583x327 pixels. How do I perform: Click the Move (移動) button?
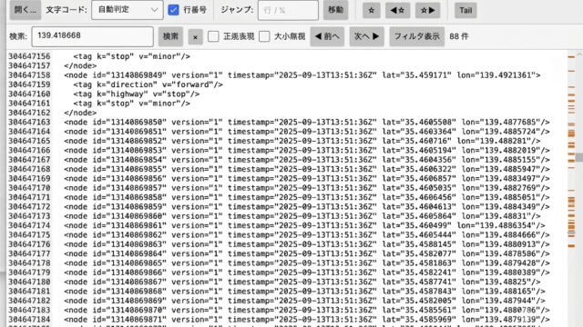[x=336, y=10]
